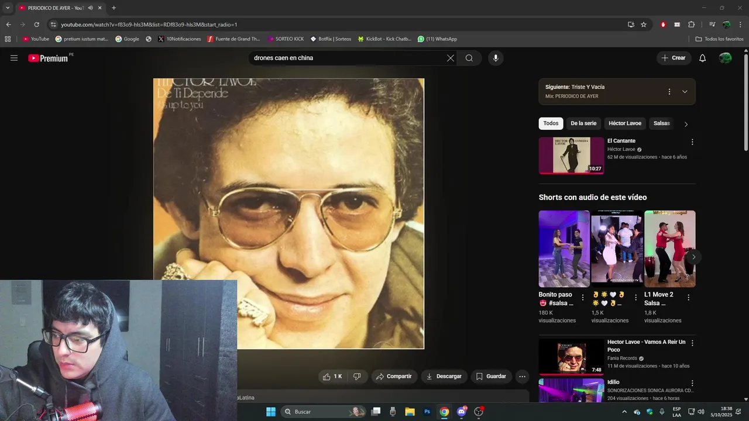Image resolution: width=749 pixels, height=421 pixels.
Task: Open more actions ellipsis under video
Action: point(523,377)
